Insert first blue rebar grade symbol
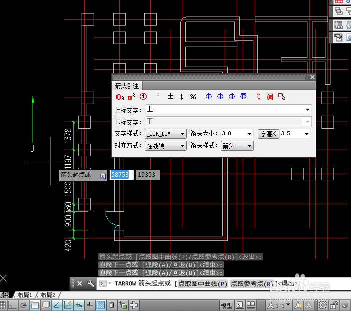351x311 pixels. point(209,97)
